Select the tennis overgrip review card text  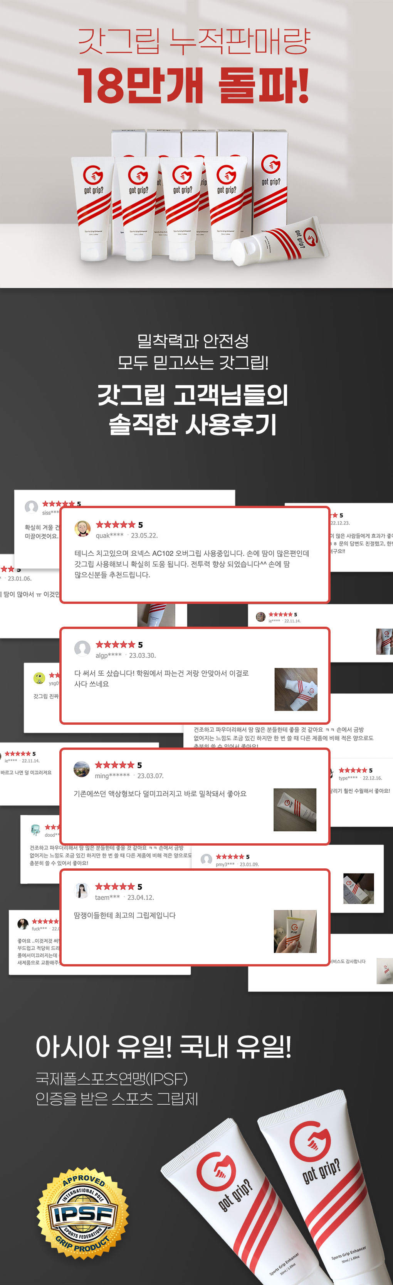point(192,564)
